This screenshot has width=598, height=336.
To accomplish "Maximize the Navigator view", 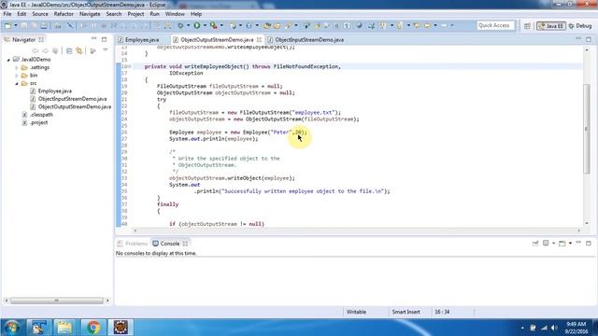I will point(104,39).
